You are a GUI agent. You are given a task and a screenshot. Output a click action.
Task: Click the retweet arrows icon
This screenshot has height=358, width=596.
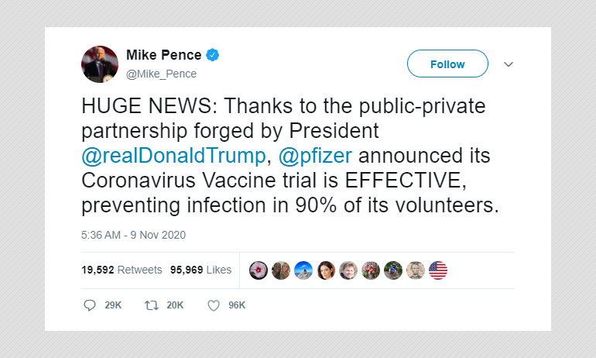(152, 305)
